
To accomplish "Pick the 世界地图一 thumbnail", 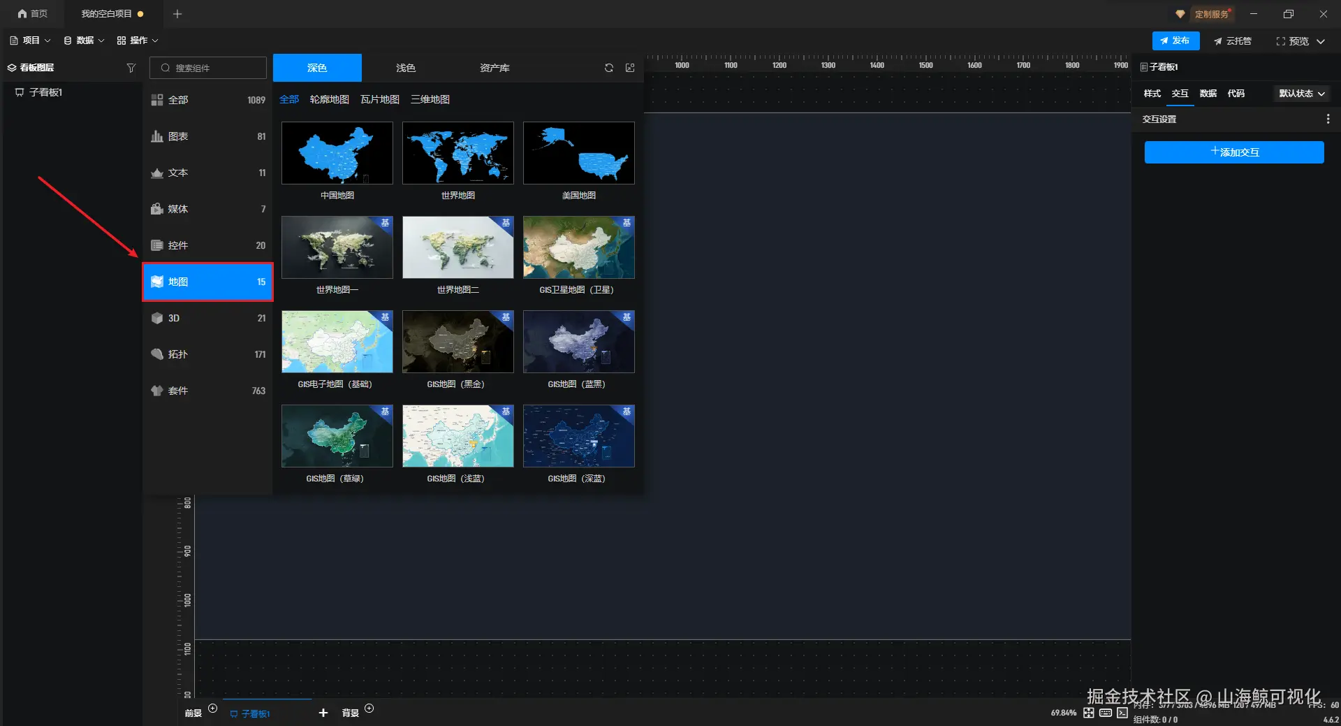I will click(x=337, y=247).
